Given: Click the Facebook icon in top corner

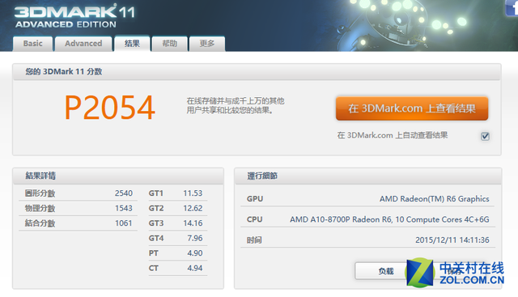Looking at the screenshot, I should tap(512, 7).
